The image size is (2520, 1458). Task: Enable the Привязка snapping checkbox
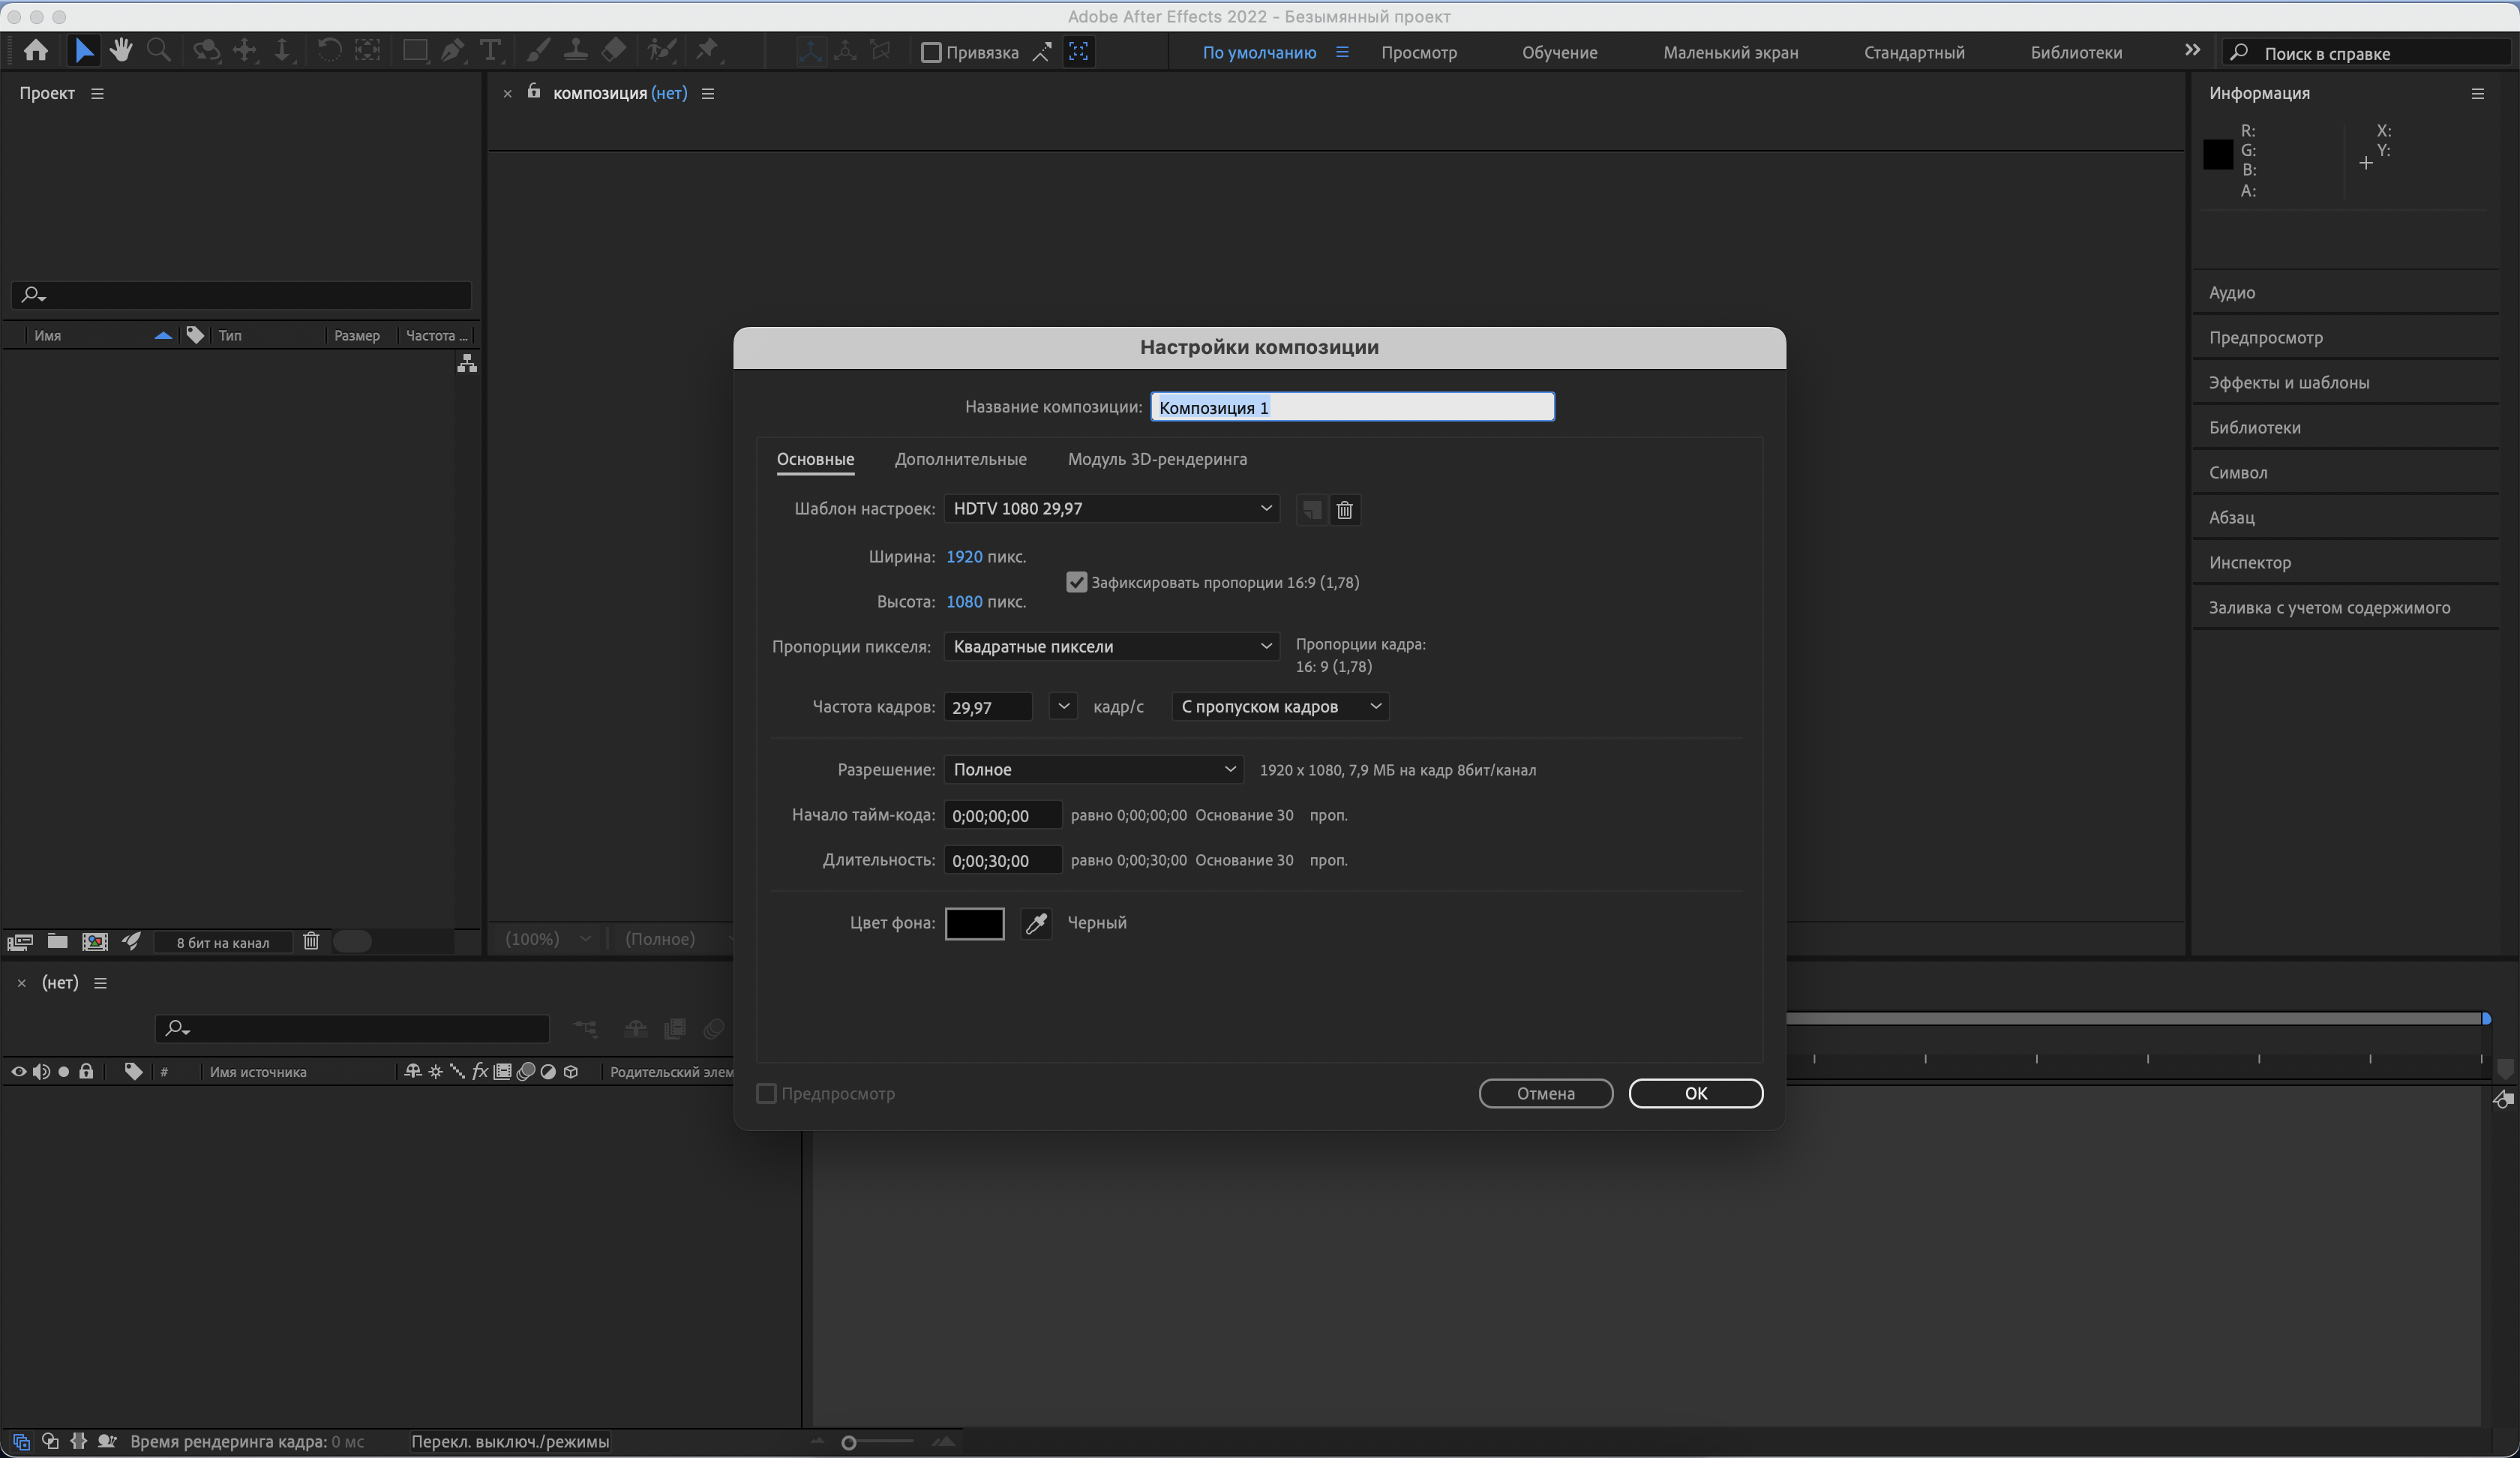(931, 52)
